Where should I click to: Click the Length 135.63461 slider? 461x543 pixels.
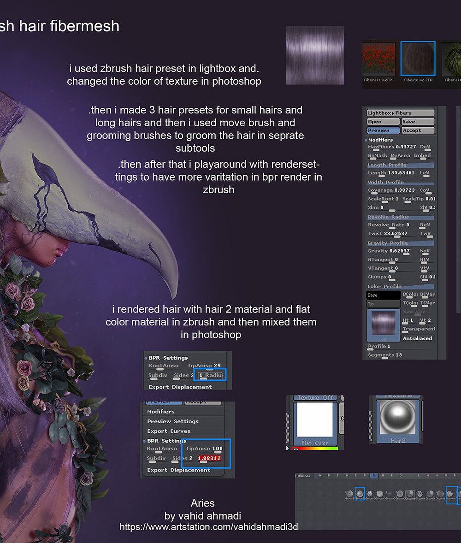pos(392,173)
